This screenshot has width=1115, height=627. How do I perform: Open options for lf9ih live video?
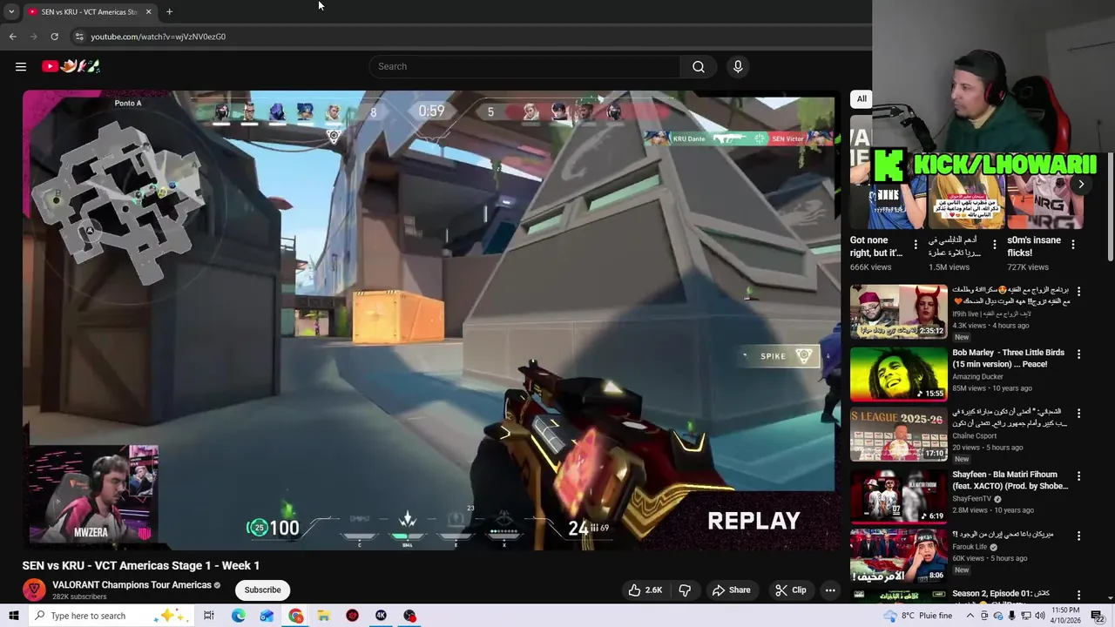point(1078,292)
